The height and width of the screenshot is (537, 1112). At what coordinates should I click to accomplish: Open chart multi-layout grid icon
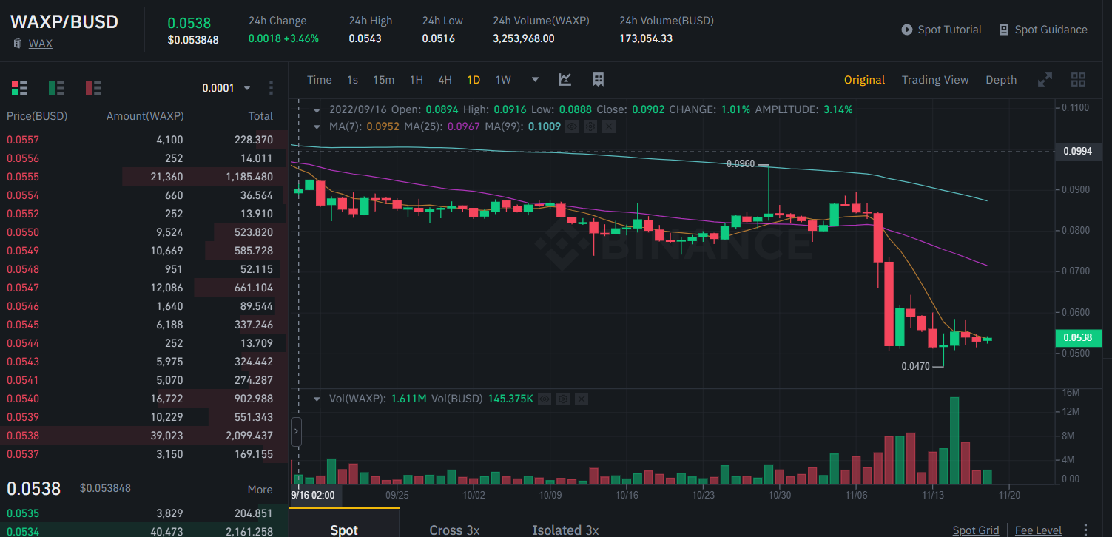pos(1078,80)
